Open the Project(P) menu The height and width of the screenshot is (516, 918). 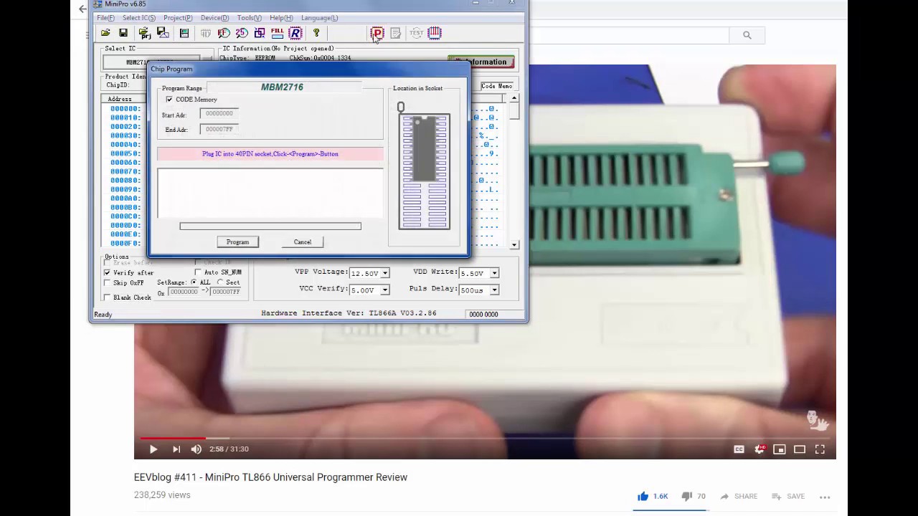coord(178,18)
